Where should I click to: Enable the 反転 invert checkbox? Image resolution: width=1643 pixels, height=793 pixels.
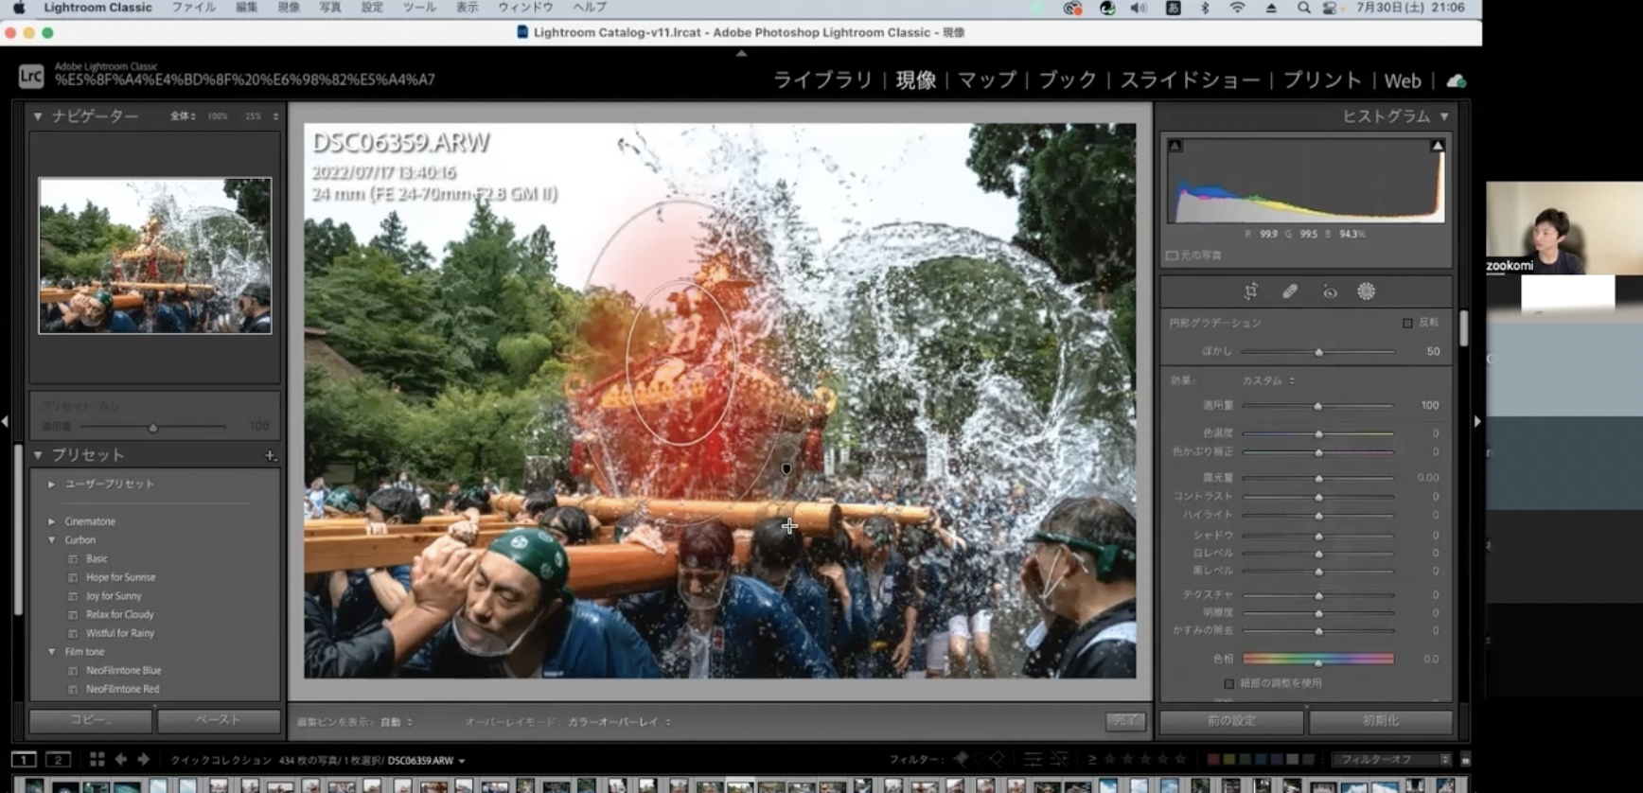coord(1407,323)
